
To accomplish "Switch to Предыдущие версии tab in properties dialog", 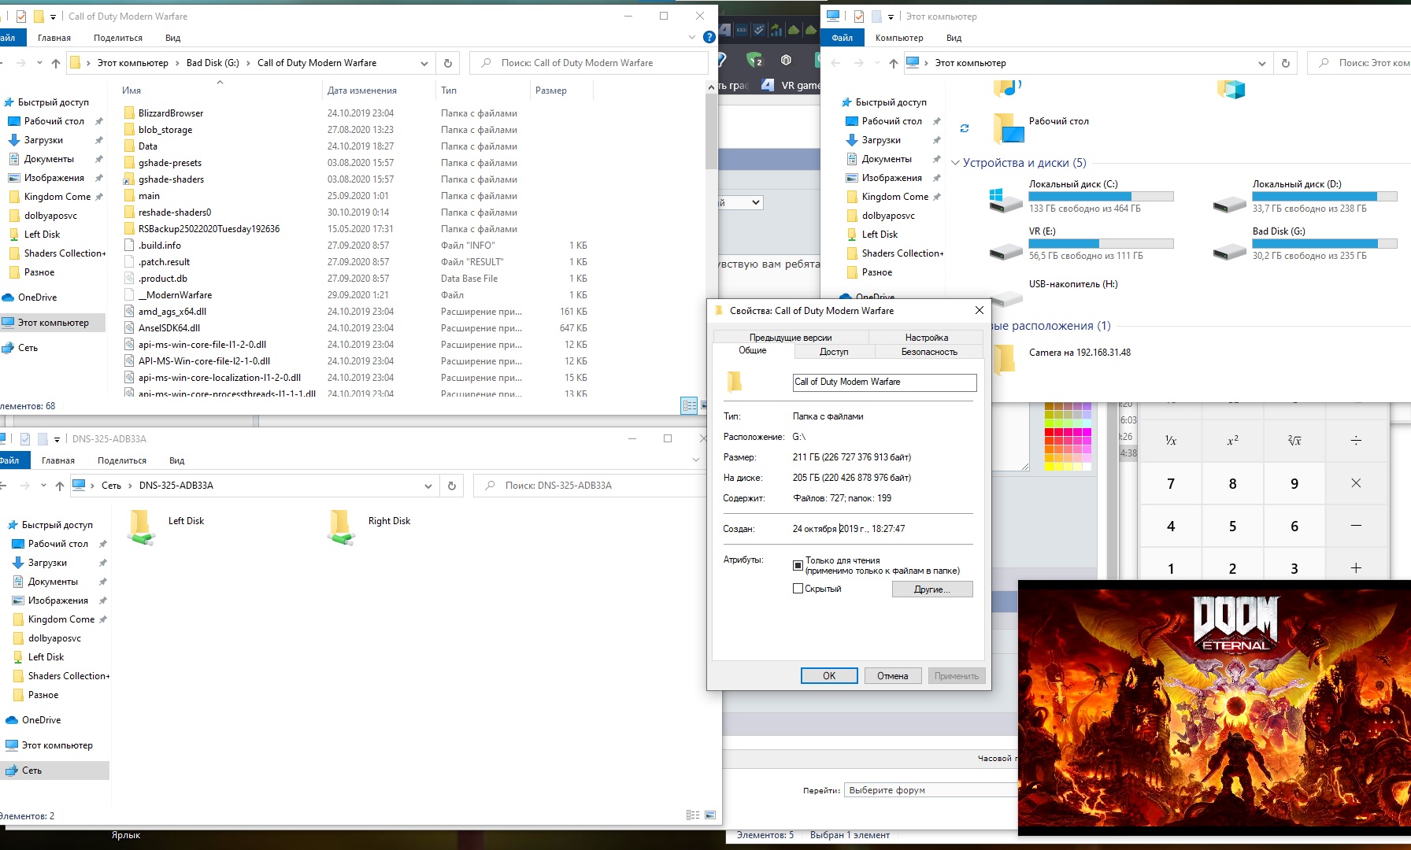I will [791, 338].
